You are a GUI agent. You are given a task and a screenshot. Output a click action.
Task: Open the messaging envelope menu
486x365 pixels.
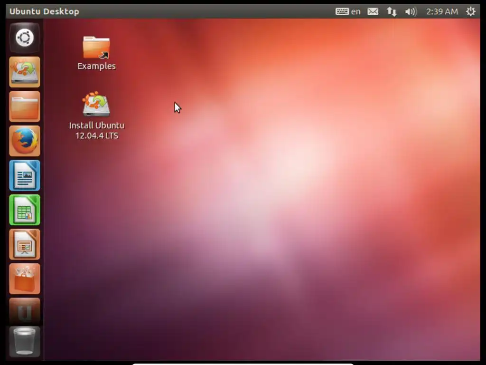coord(373,11)
